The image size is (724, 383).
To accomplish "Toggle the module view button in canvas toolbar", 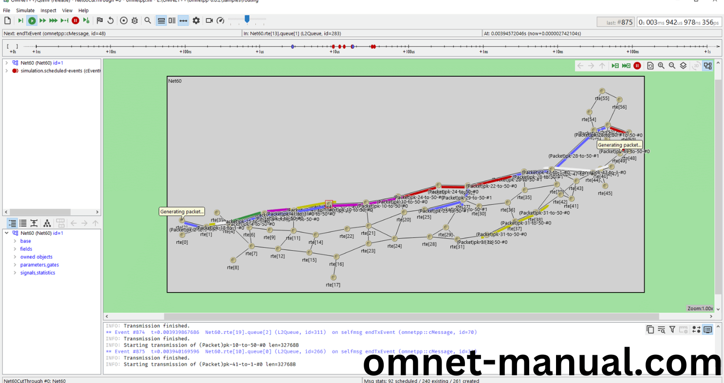I will click(x=707, y=66).
